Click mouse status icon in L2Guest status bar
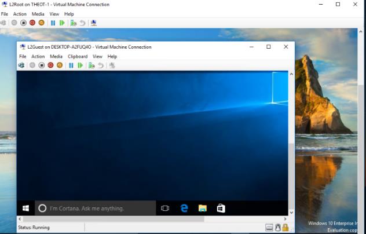Viewport: 366px width, 234px height. [x=278, y=227]
